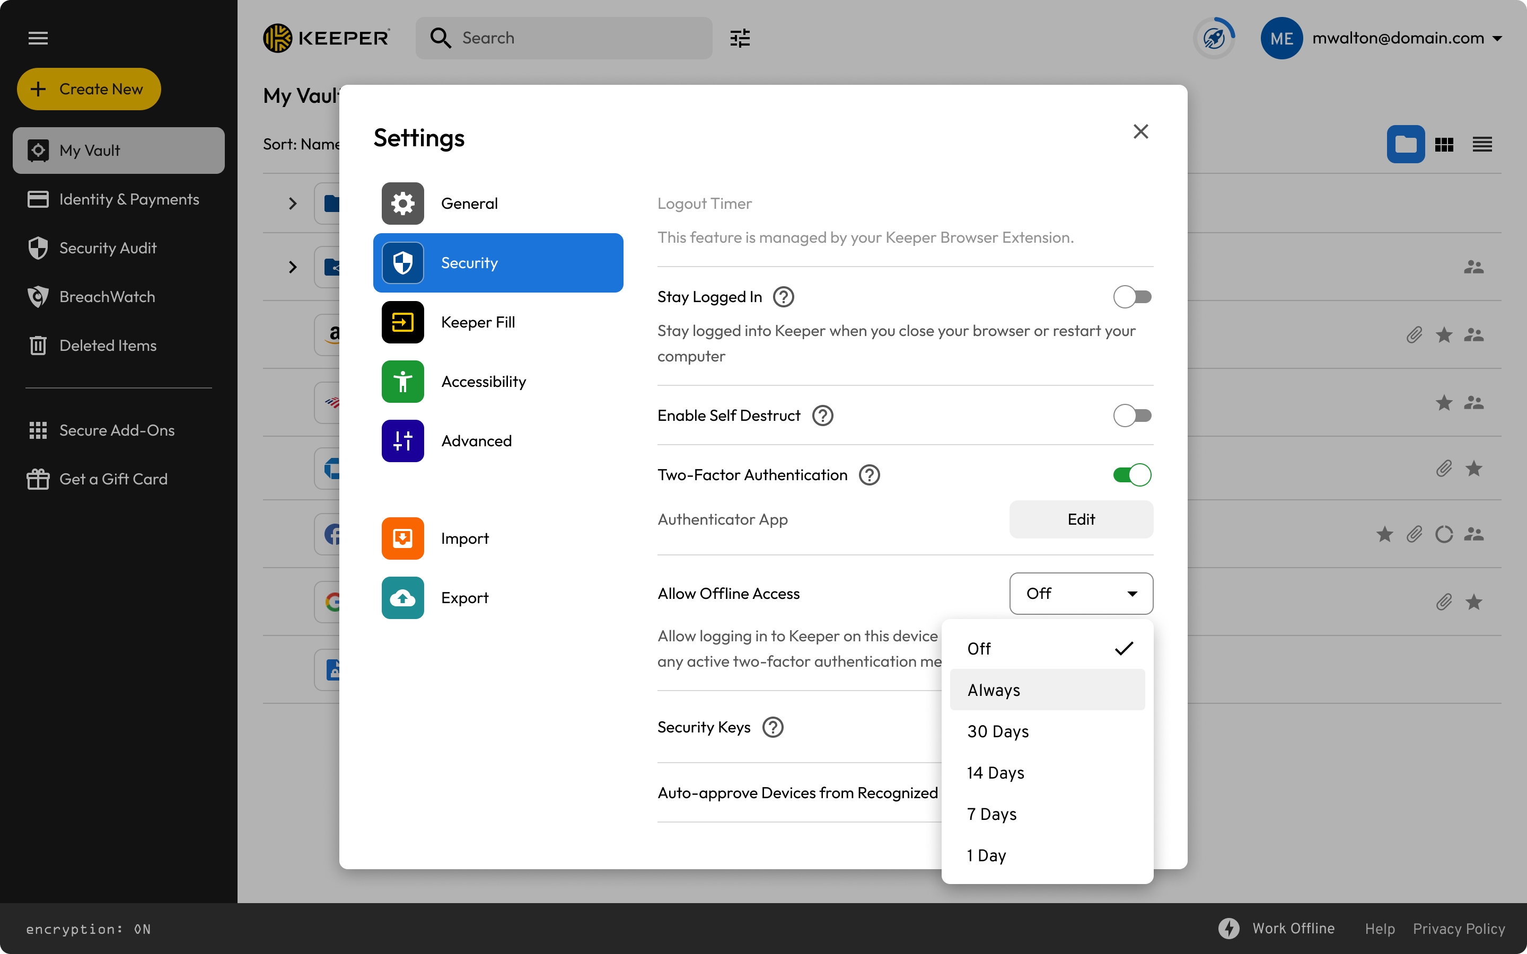Click the Edit button for Authenticator App
Image resolution: width=1527 pixels, height=954 pixels.
pos(1081,519)
